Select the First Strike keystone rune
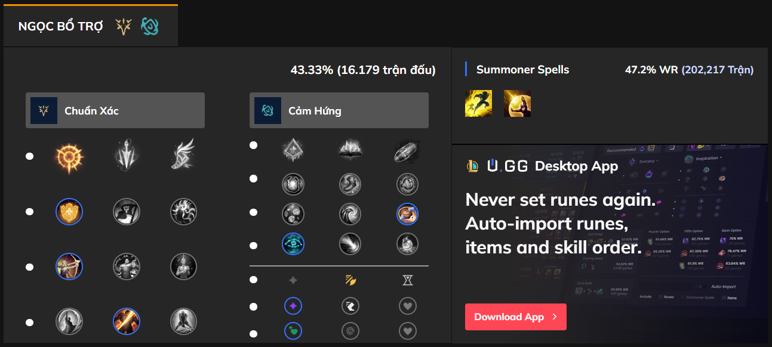772x347 pixels. [x=407, y=150]
